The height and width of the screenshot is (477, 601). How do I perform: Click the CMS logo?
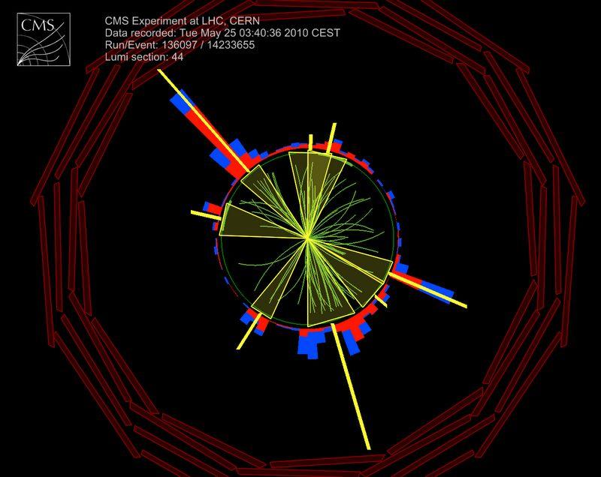coord(44,40)
